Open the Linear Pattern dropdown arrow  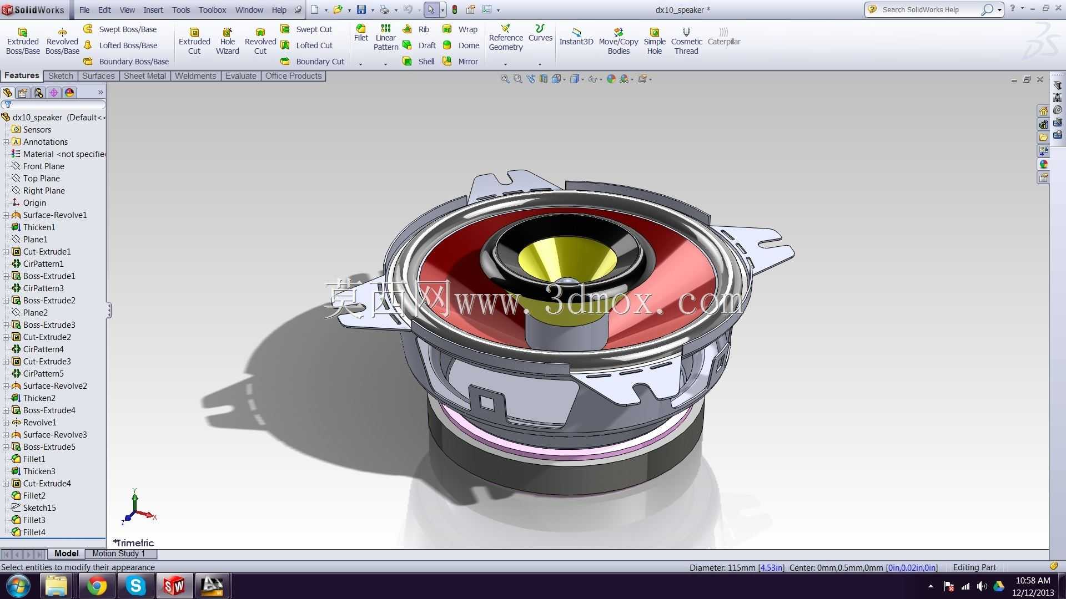[x=386, y=64]
